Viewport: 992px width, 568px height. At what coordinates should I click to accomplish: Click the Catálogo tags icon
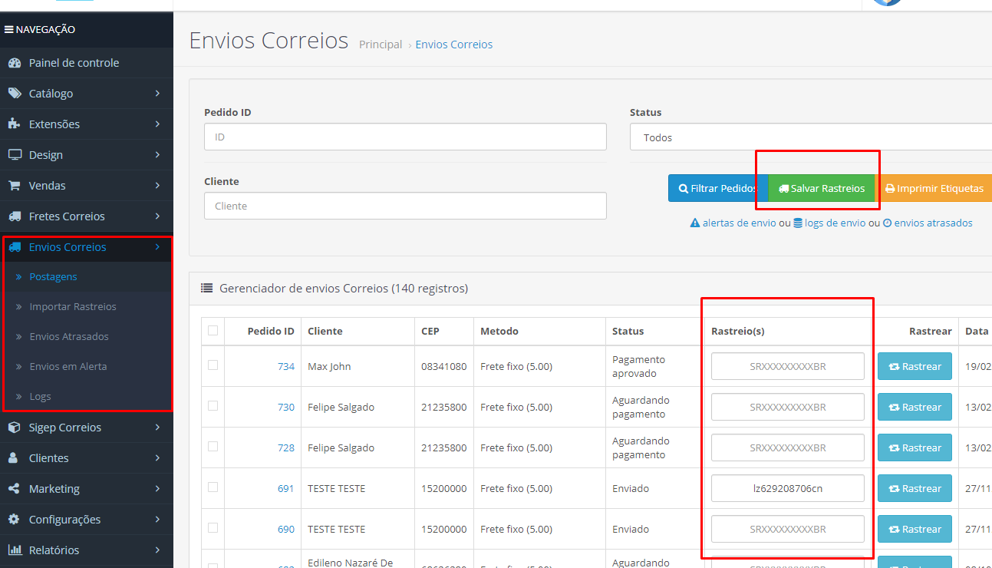(15, 94)
